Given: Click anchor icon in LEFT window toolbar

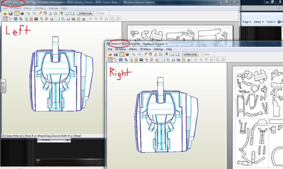Looking at the screenshot, I should click(x=51, y=13).
